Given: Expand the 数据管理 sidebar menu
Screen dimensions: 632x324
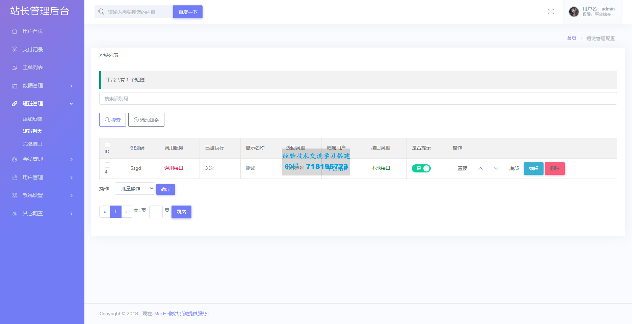Looking at the screenshot, I should click(42, 86).
